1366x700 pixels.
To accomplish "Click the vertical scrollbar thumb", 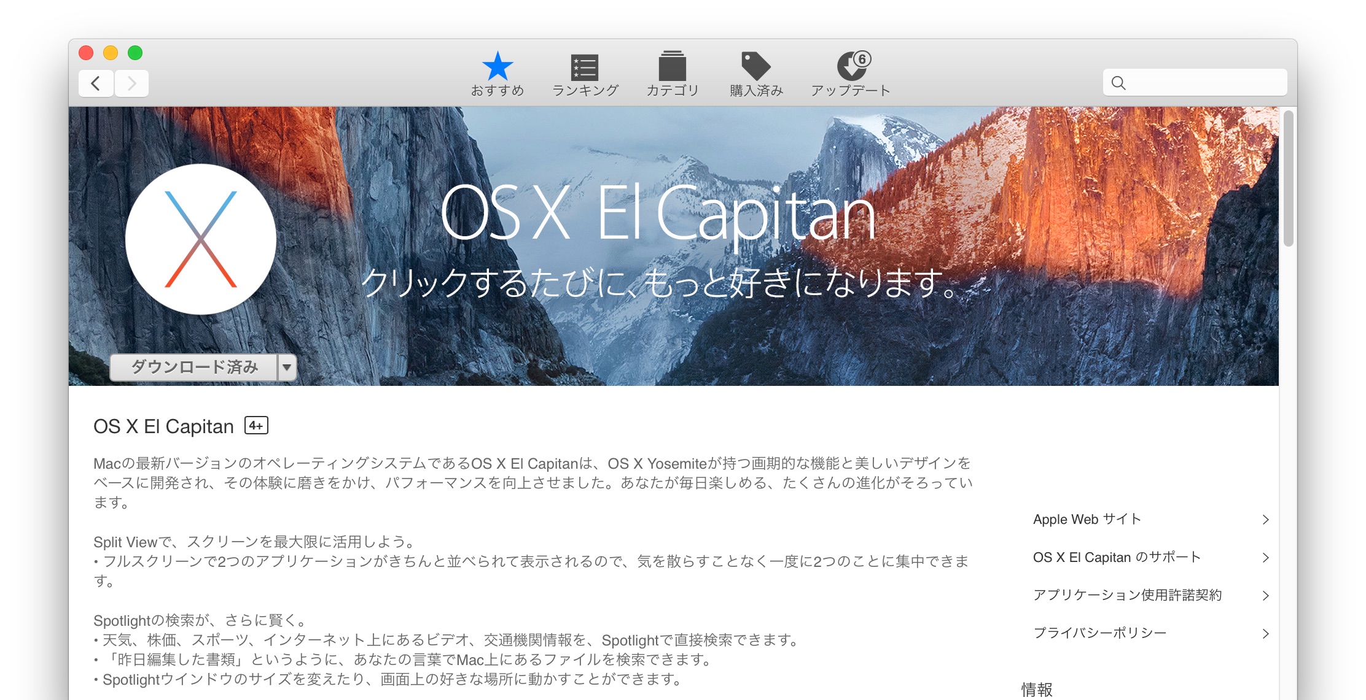I will (1289, 178).
